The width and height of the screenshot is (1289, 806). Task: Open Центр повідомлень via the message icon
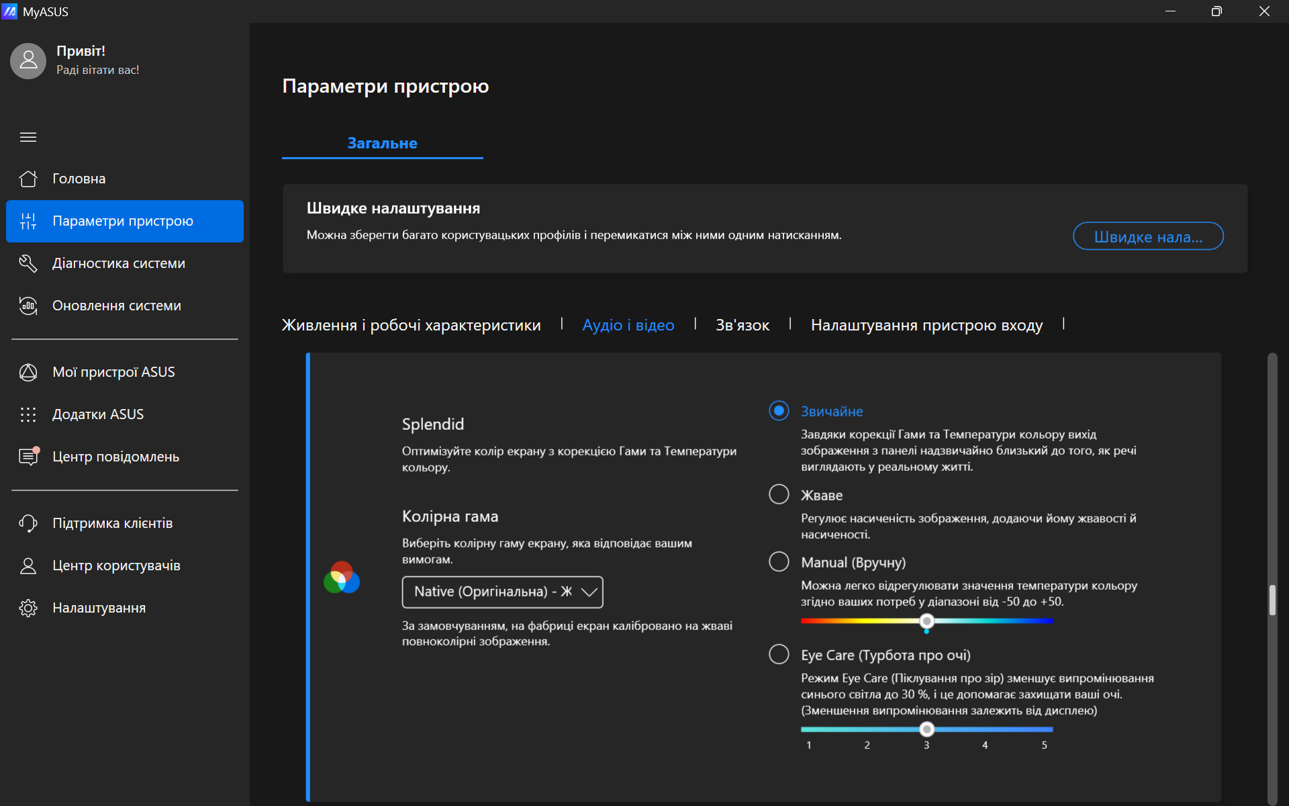click(x=28, y=457)
